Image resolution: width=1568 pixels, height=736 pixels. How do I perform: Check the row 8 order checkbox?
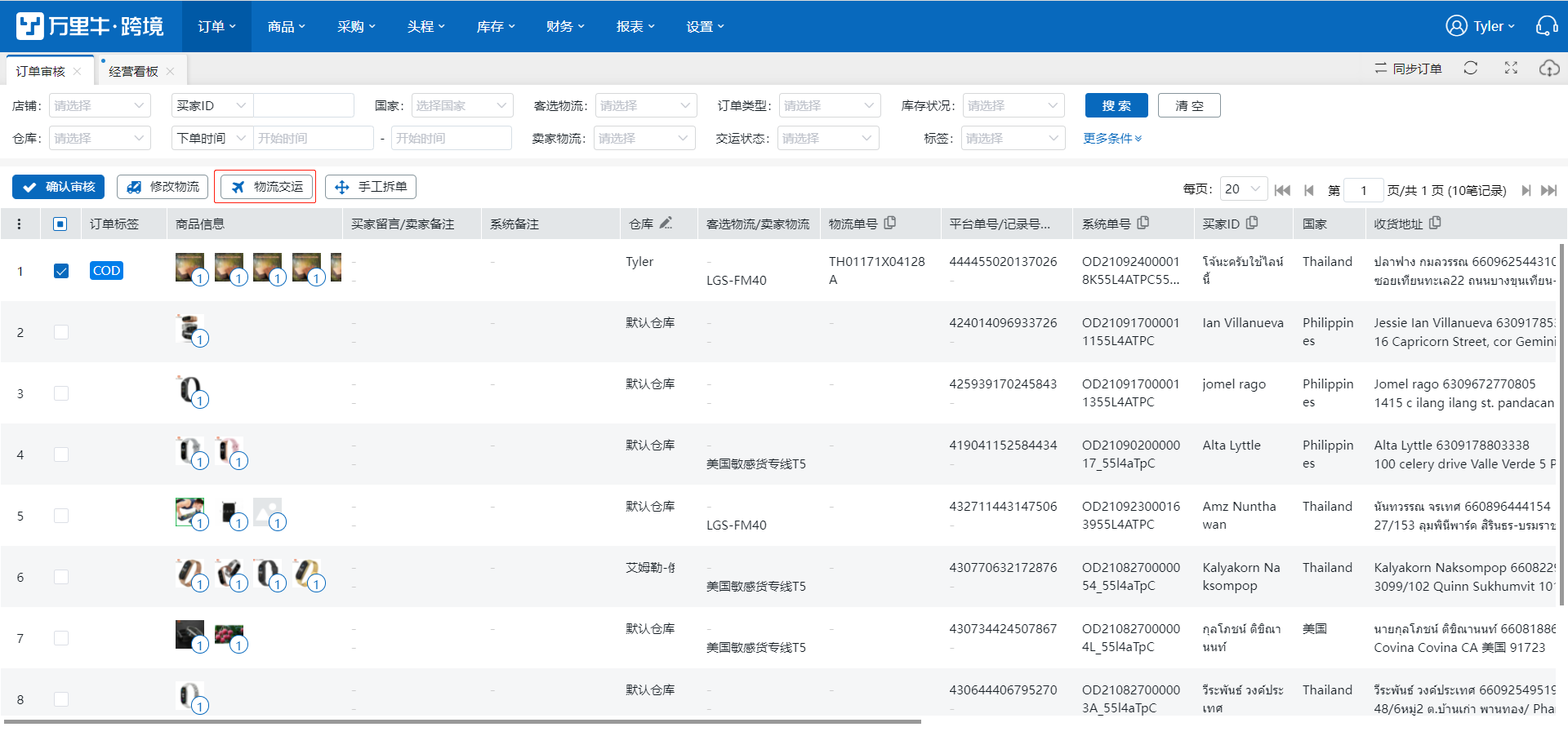point(61,699)
